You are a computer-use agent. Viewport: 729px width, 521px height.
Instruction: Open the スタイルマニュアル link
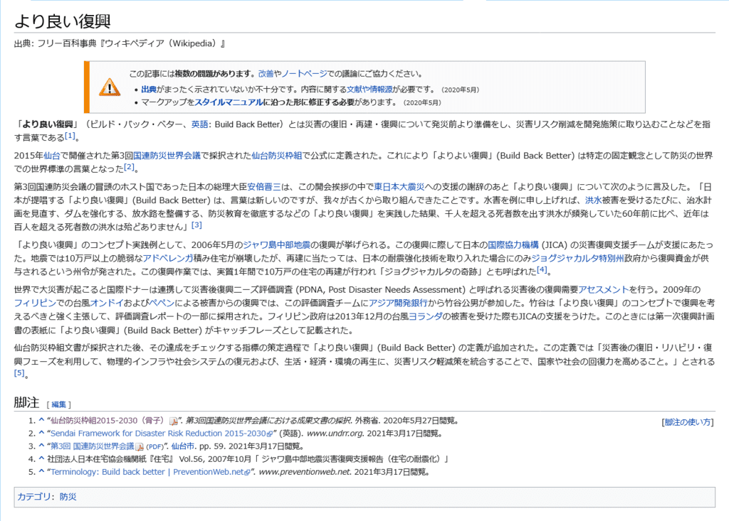tap(229, 102)
